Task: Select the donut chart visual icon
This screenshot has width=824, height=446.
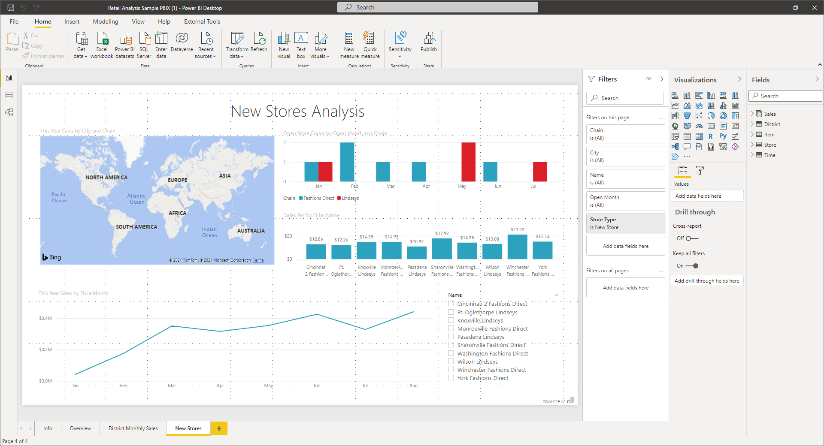Action: tap(723, 116)
